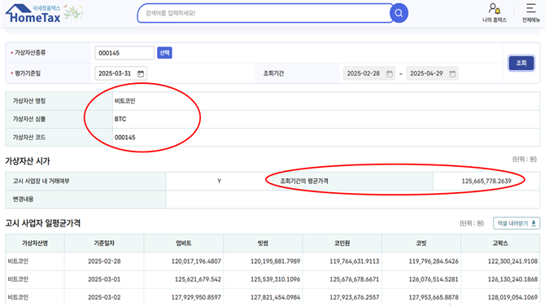Click 고팍스 price 126,130,240.1868
This screenshot has height=307, width=545.
[x=512, y=279]
